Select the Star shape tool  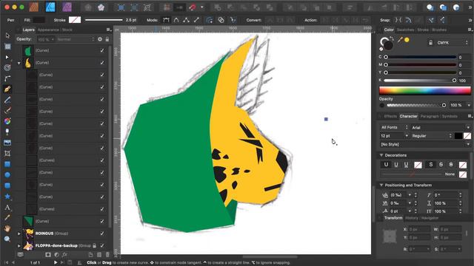click(x=7, y=197)
